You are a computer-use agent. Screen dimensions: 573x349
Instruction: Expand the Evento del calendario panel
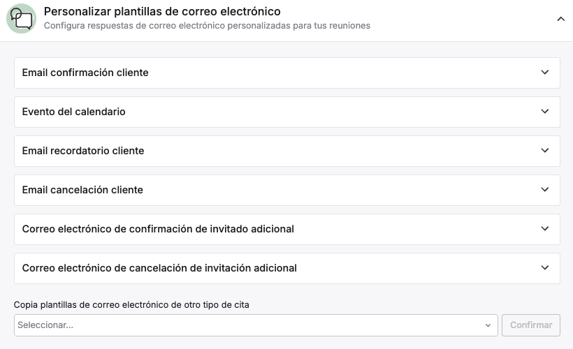(x=287, y=112)
